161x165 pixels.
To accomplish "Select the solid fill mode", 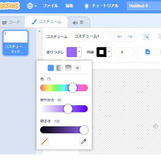I will click(51, 68).
